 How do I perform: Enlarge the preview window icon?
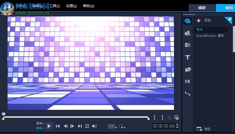(x=177, y=118)
